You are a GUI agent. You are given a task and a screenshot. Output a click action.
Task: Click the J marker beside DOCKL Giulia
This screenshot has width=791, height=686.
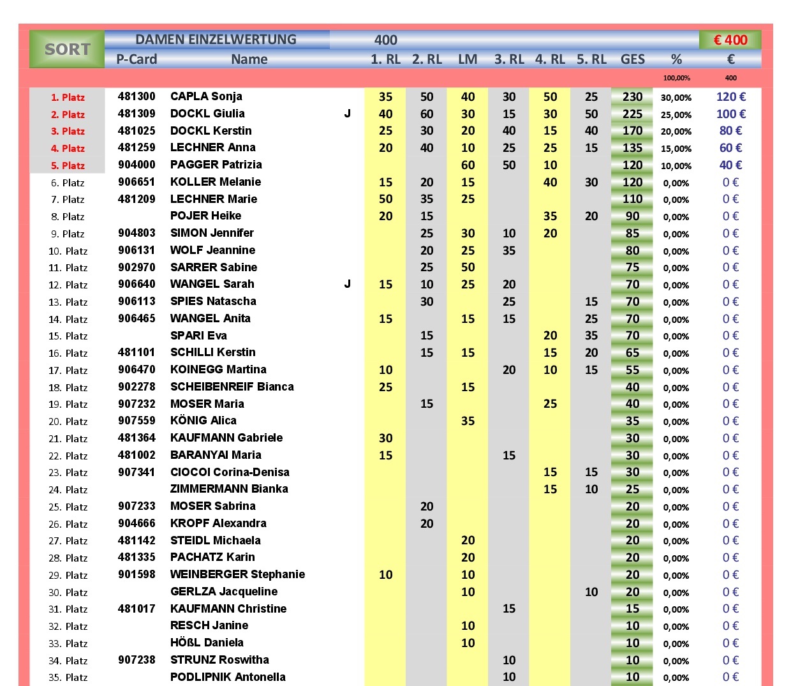click(x=348, y=114)
